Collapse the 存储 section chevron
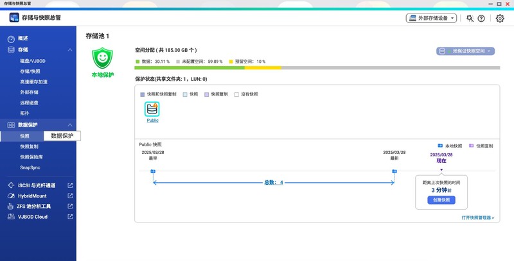This screenshot has width=514, height=261. (70, 50)
